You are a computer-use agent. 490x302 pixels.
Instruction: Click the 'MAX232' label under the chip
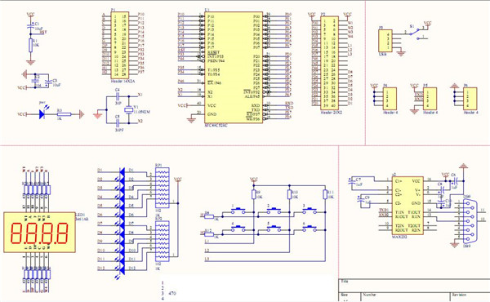point(399,237)
